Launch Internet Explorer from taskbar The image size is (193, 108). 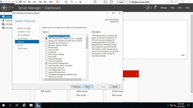24,105
